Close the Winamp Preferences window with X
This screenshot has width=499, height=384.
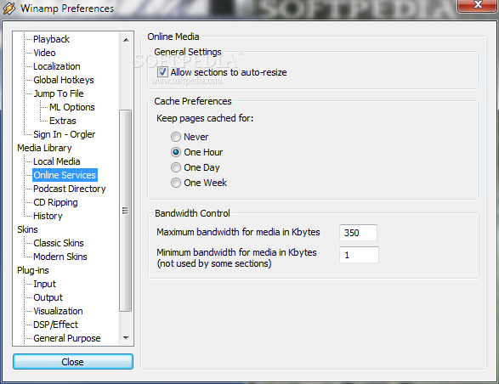coord(478,5)
